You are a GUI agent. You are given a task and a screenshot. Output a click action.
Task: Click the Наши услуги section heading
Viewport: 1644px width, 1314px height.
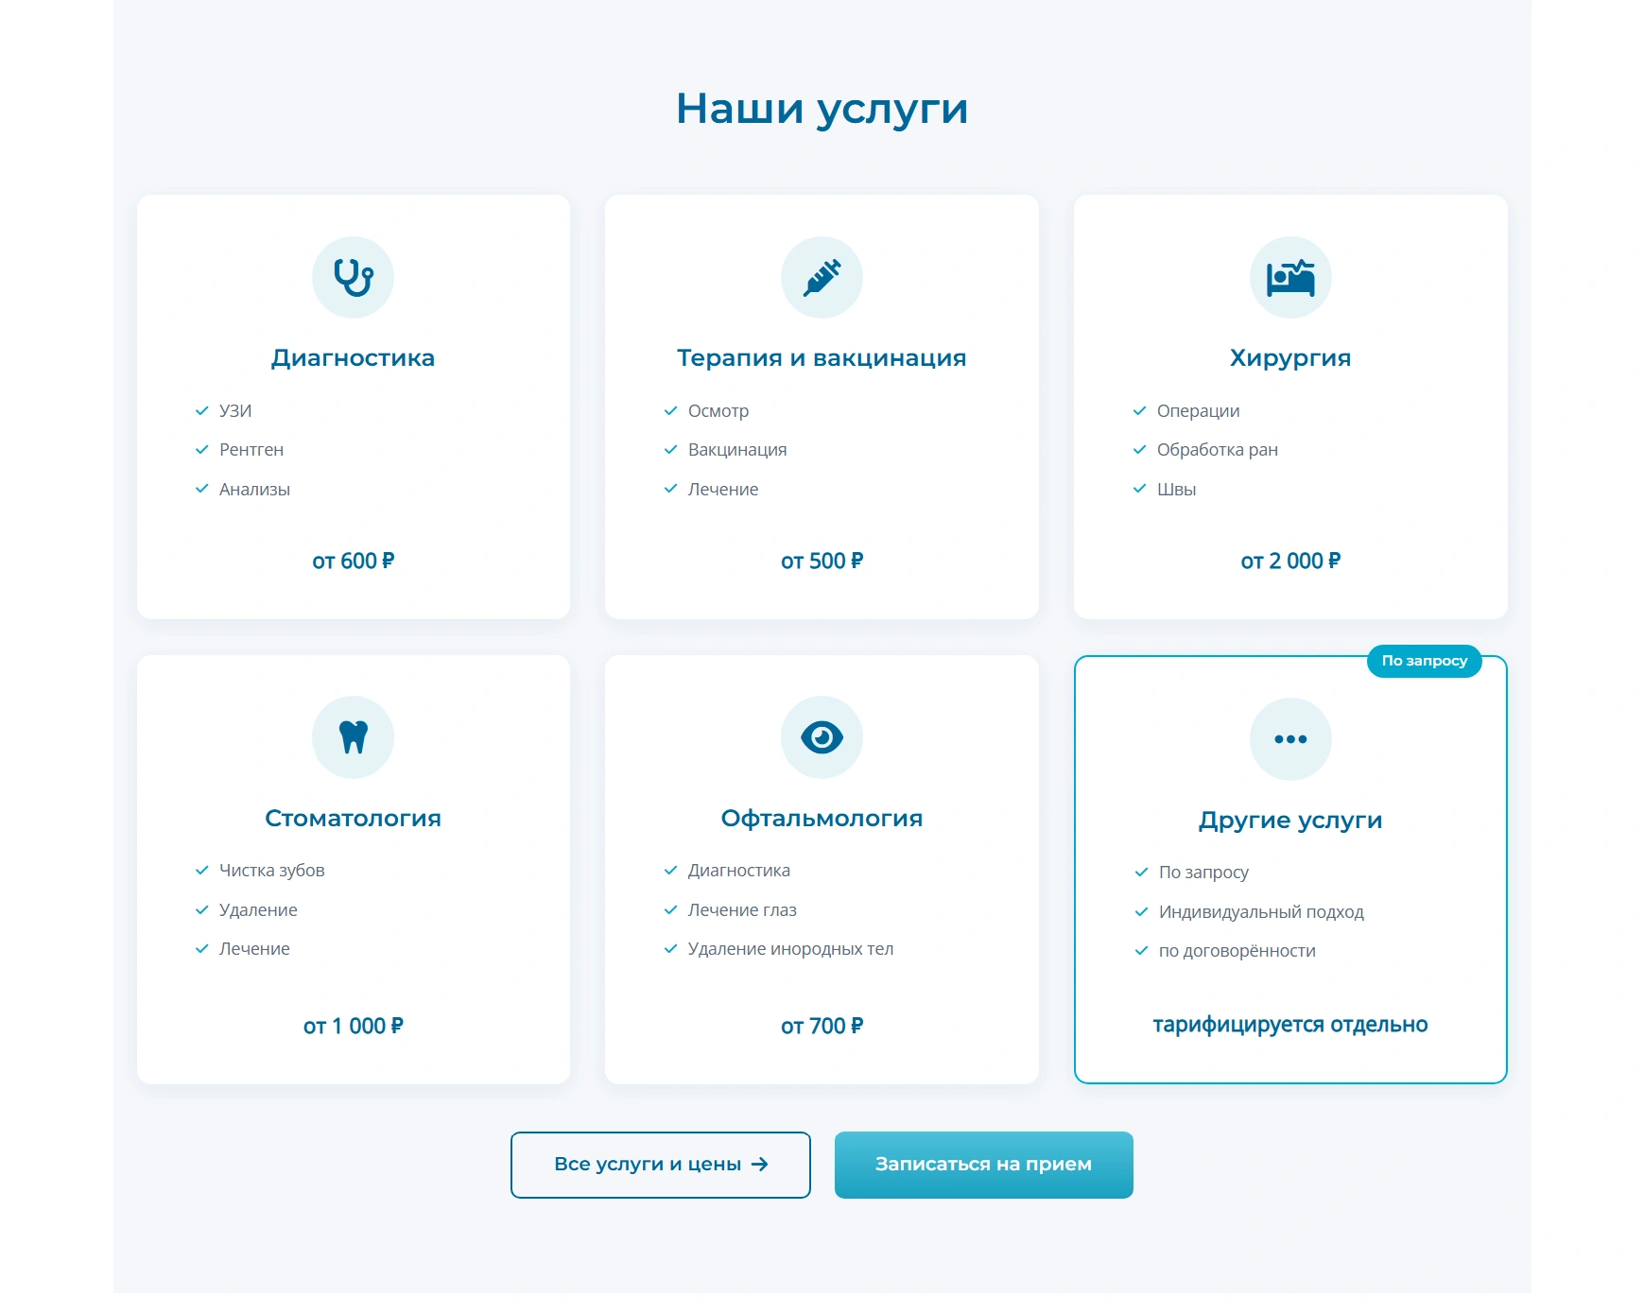[x=822, y=109]
